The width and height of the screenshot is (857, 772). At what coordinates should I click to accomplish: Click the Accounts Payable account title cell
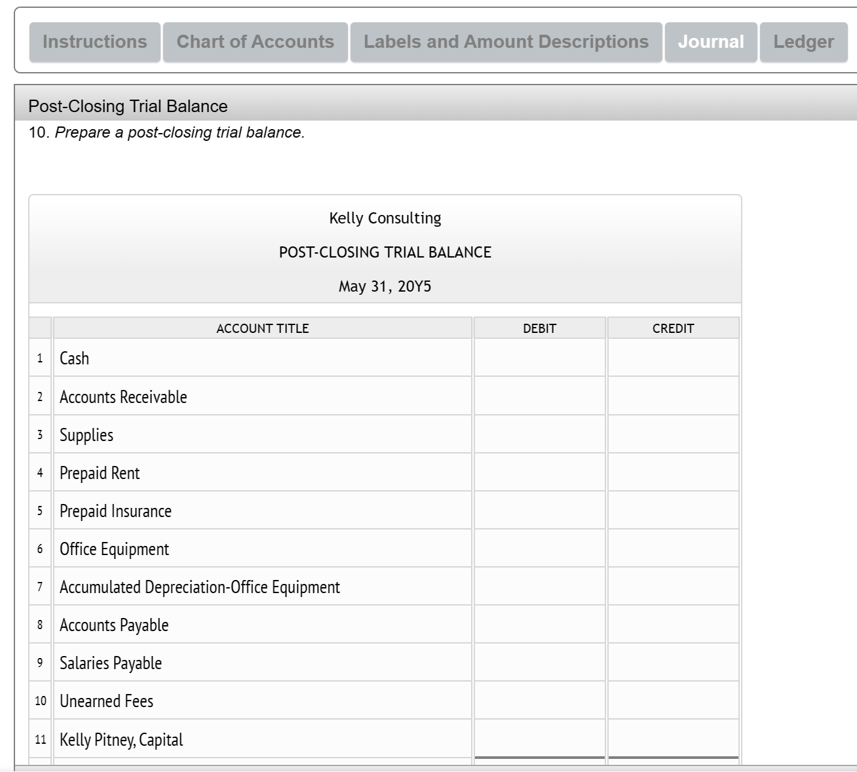[262, 625]
